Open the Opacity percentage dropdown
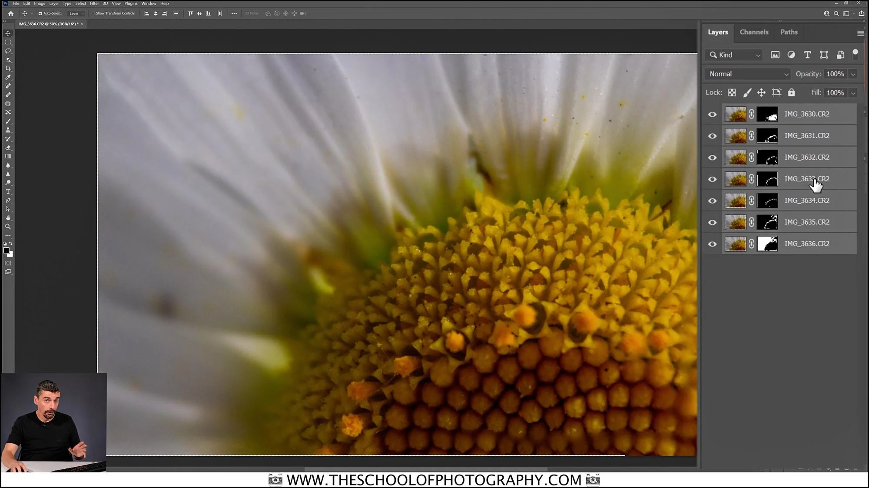Screen dimensions: 869x488 pos(853,74)
